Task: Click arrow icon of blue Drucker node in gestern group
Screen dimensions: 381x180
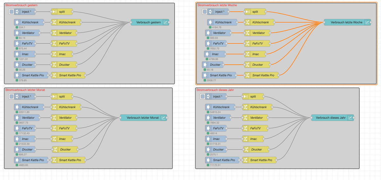Action: [x=17, y=65]
